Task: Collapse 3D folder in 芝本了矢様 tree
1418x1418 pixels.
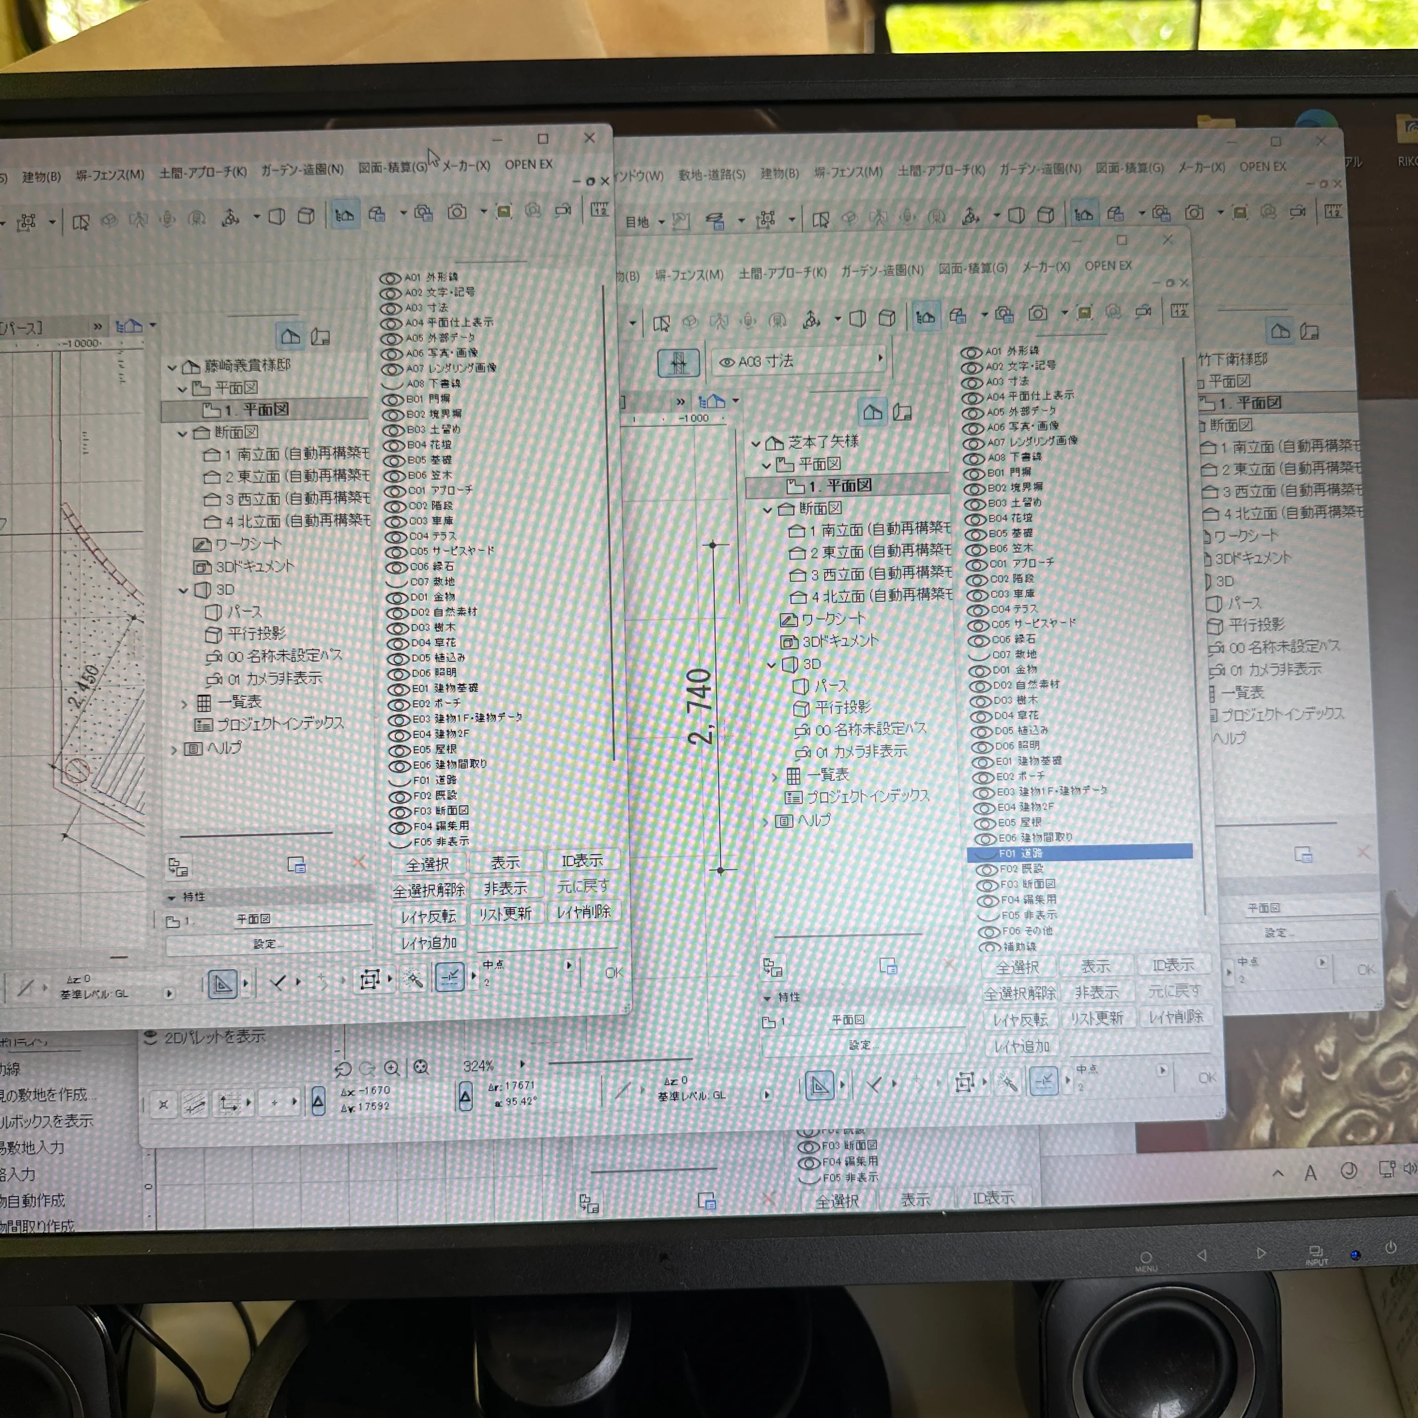Action: click(771, 665)
